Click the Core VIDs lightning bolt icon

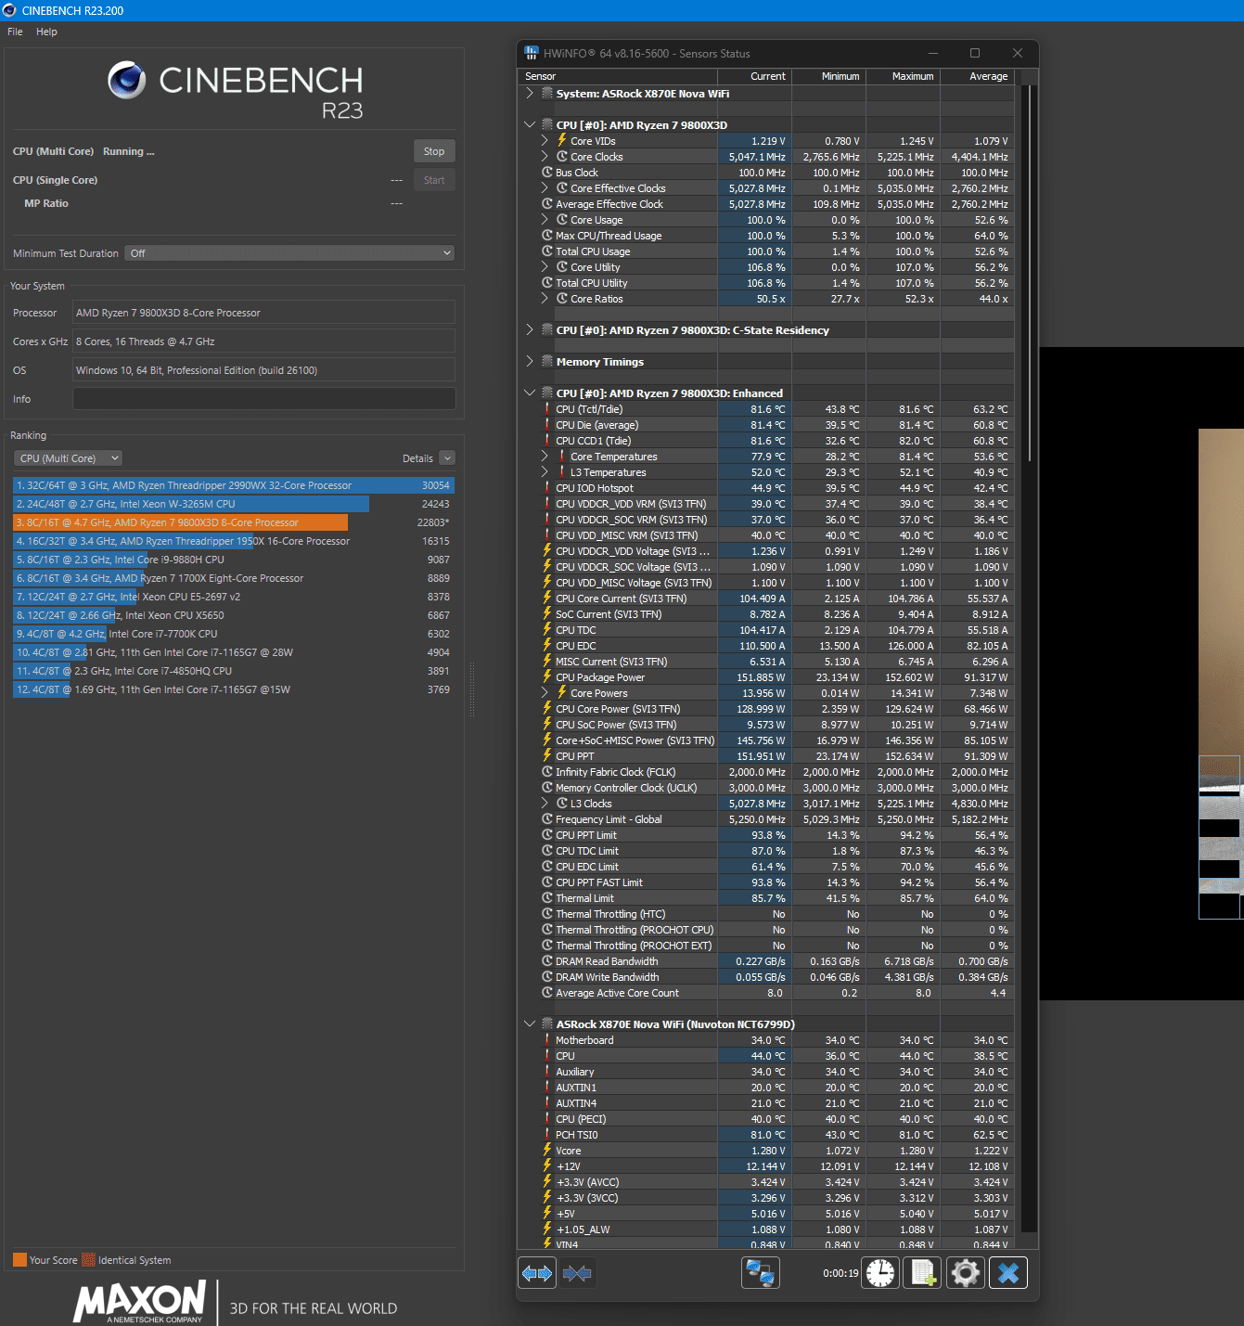click(562, 140)
